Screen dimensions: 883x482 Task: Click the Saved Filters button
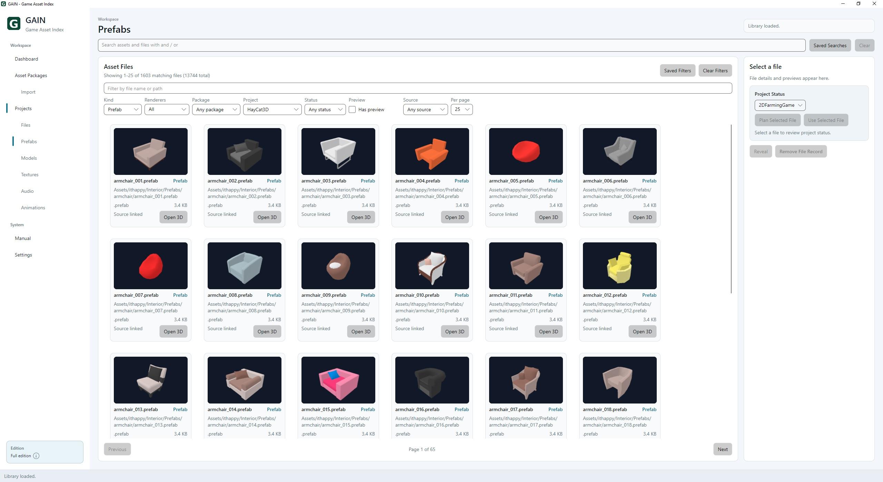click(x=677, y=71)
